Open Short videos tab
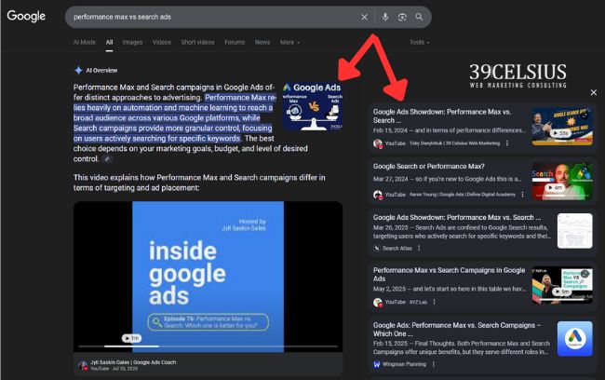 coord(197,42)
